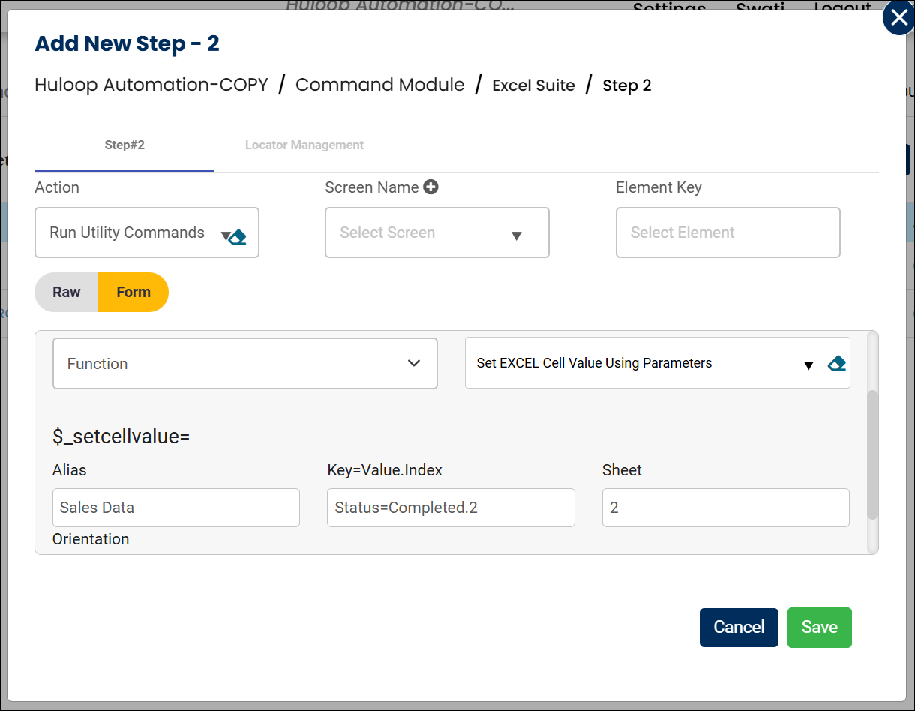Switch to Form mode
Image resolution: width=915 pixels, height=711 pixels.
coord(133,292)
